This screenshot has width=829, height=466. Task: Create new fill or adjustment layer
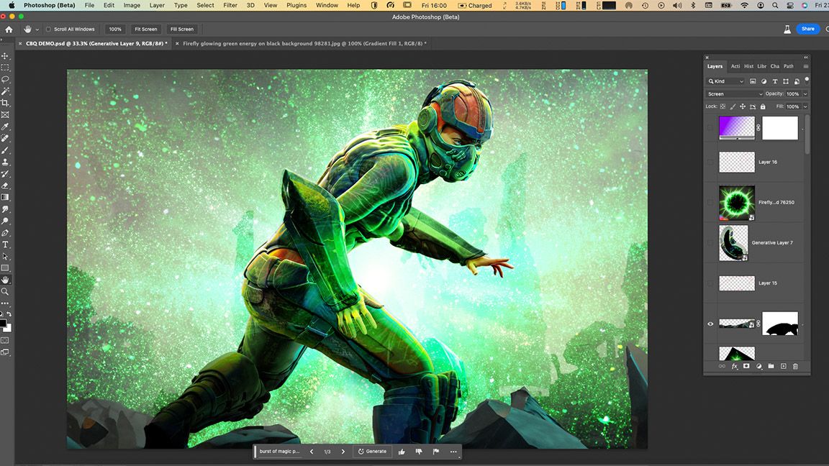[x=758, y=366]
